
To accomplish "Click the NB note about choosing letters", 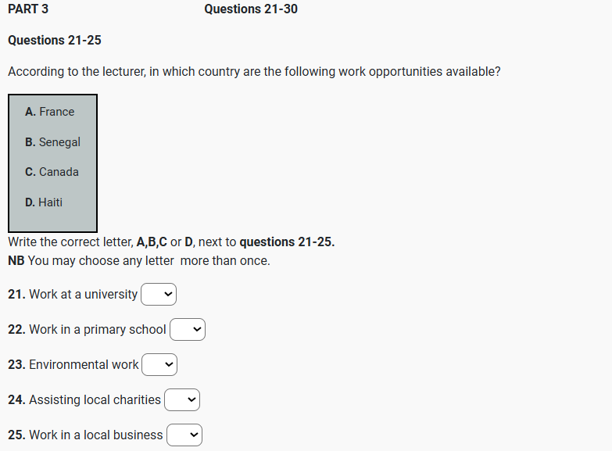I will 139,261.
